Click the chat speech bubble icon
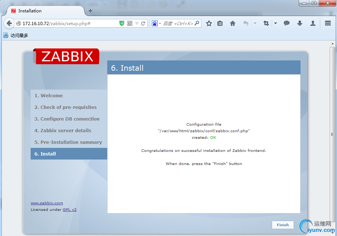Screen dimensions: 337x236 pos(287,23)
